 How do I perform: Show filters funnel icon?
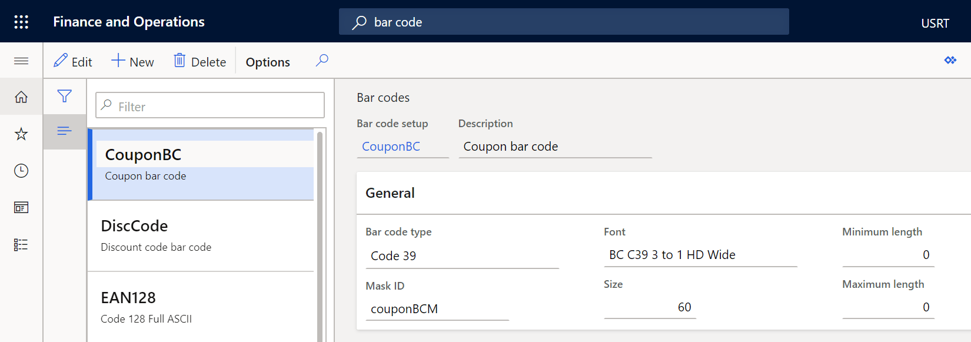point(65,96)
